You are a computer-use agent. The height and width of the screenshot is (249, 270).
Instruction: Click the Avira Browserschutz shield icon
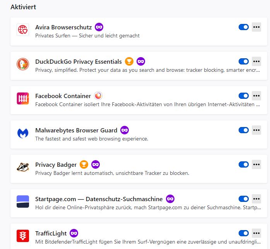(x=23, y=30)
